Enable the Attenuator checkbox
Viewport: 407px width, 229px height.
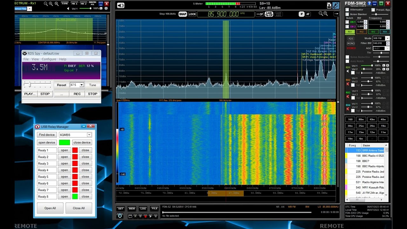click(x=347, y=10)
